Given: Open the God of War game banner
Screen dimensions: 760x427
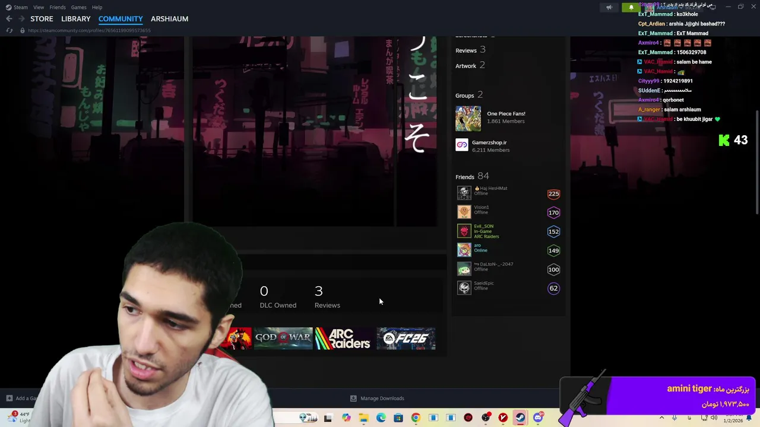Looking at the screenshot, I should (x=283, y=338).
